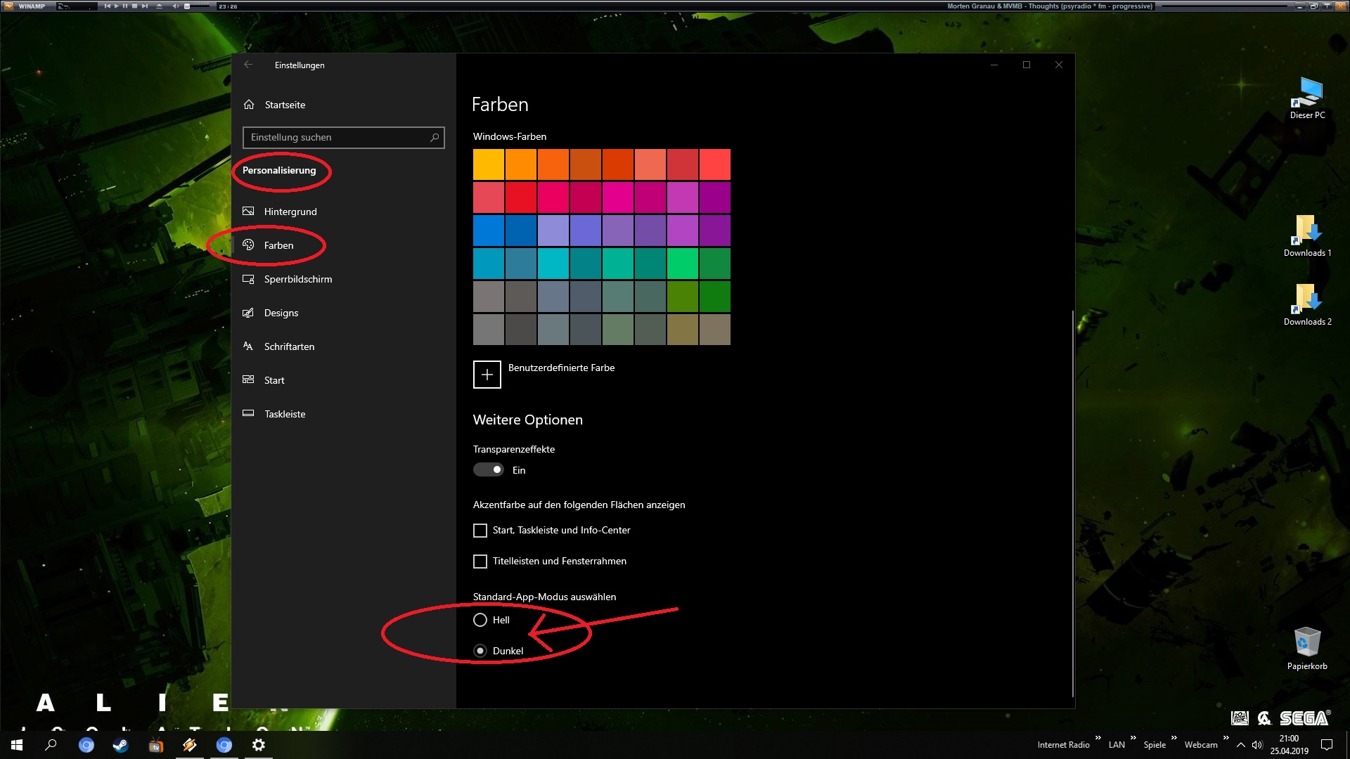This screenshot has height=759, width=1350.
Task: Open Startseite home icon
Action: [249, 105]
